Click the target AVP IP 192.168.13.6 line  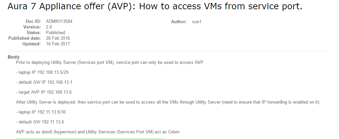point(44,92)
